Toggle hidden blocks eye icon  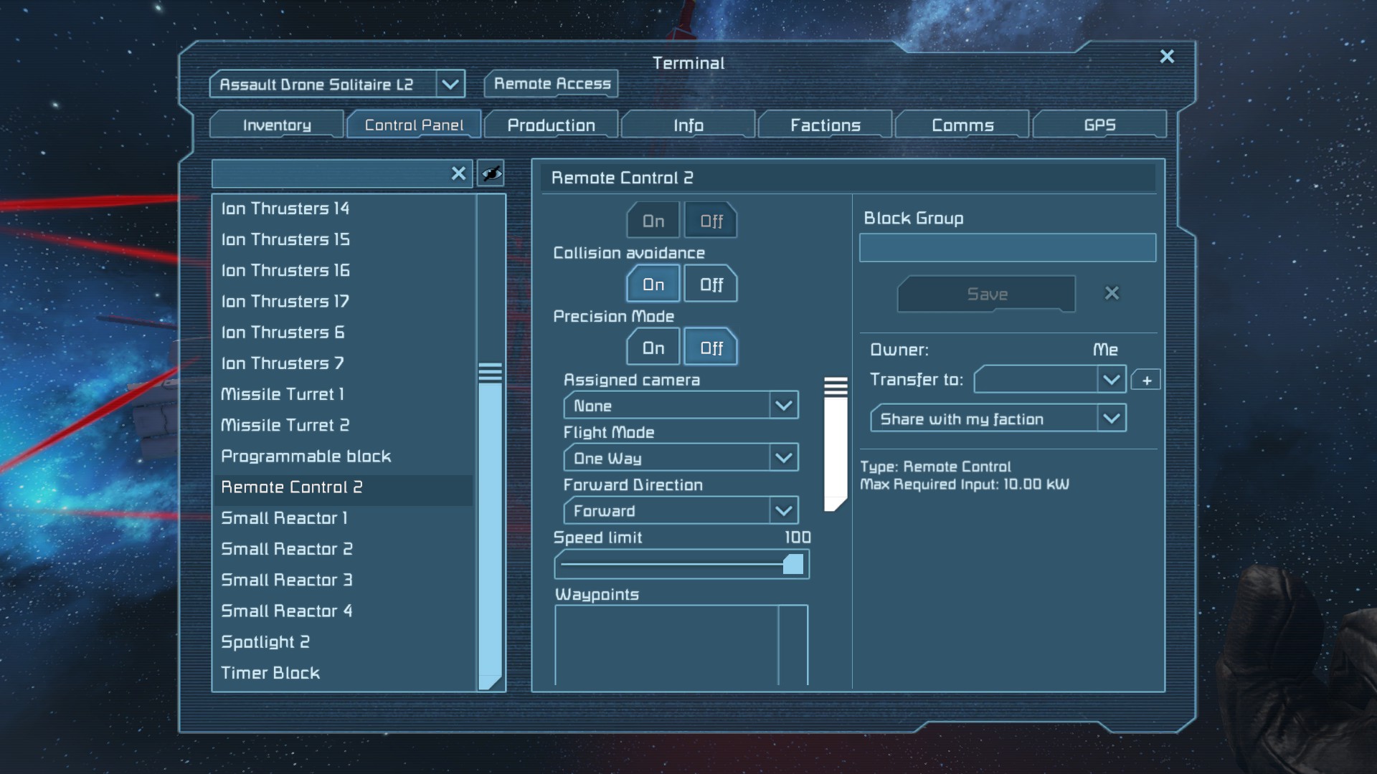click(491, 173)
